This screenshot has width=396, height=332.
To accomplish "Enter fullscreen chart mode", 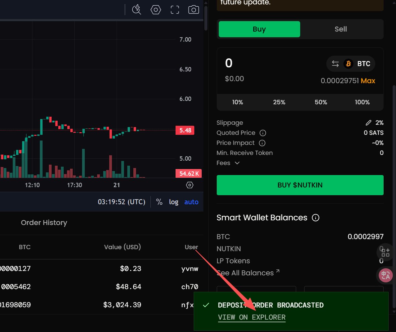I will pyautogui.click(x=175, y=10).
